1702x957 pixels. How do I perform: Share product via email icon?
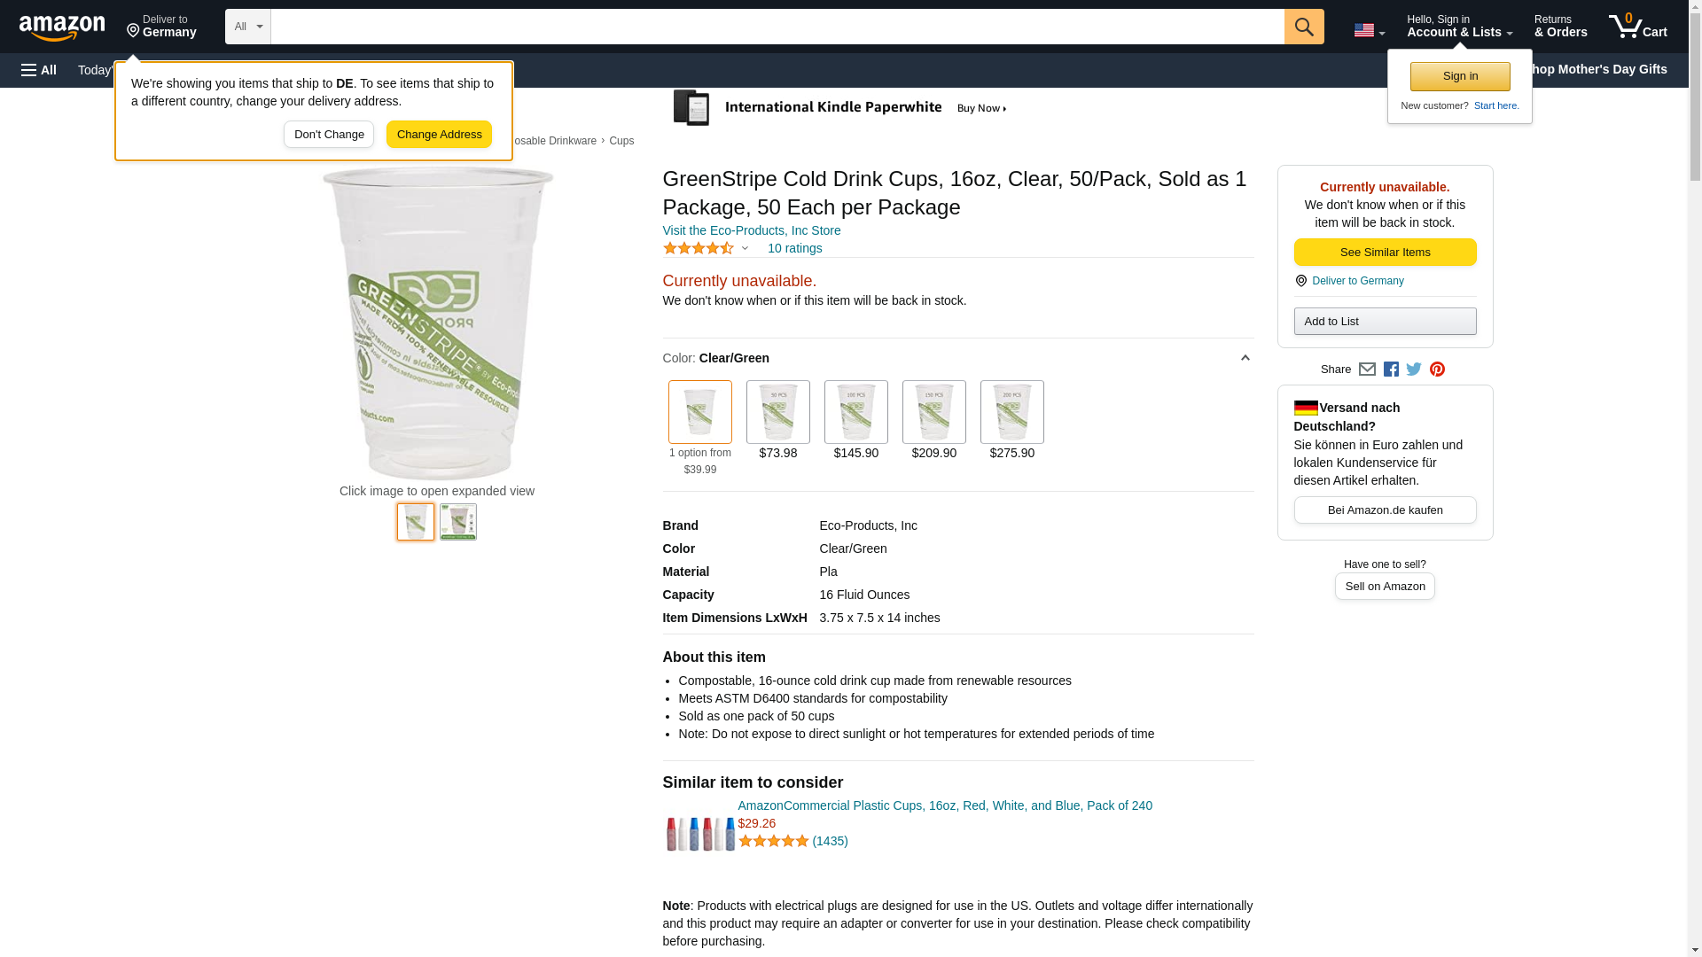pos(1367,370)
